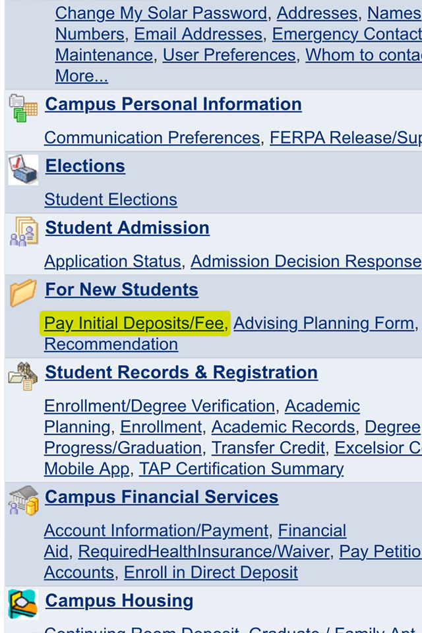Go to Student Elections
Screen dimensions: 422x633
click(110, 200)
